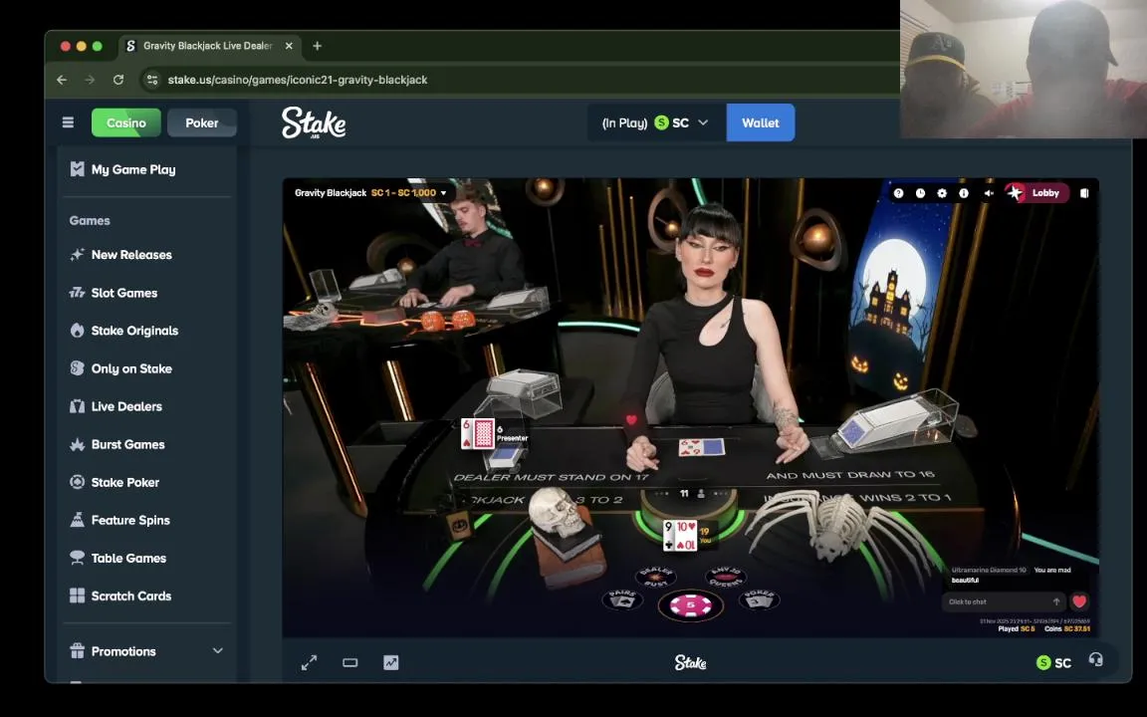Click the player count indicator showing 11
Image resolution: width=1147 pixels, height=717 pixels.
click(x=691, y=494)
